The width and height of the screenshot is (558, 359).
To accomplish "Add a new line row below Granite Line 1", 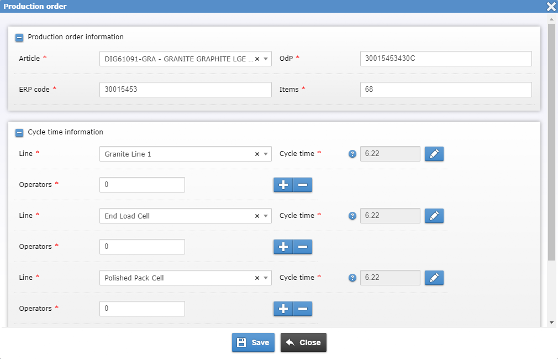I will point(283,185).
